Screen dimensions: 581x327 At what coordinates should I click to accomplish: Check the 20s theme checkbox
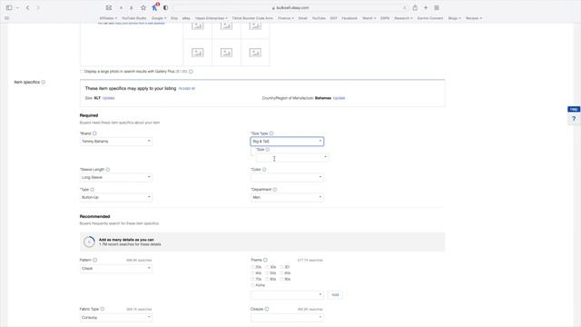tap(252, 267)
